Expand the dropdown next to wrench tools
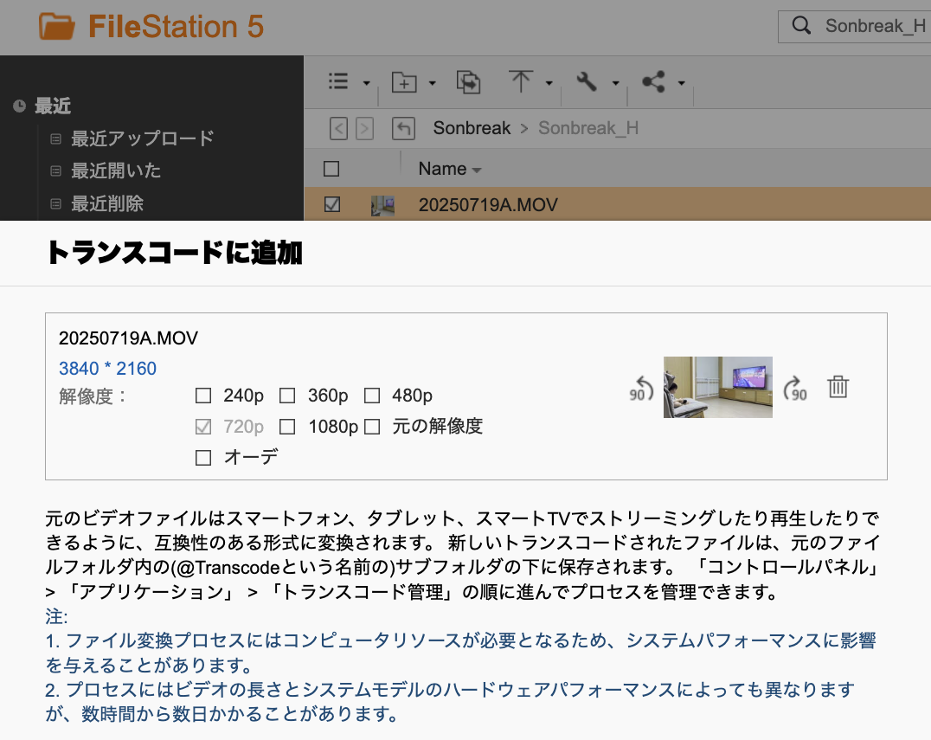Image resolution: width=931 pixels, height=740 pixels. [x=615, y=83]
